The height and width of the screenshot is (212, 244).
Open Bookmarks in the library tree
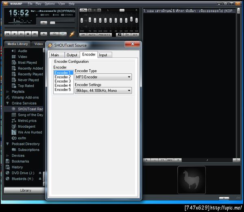20,161
